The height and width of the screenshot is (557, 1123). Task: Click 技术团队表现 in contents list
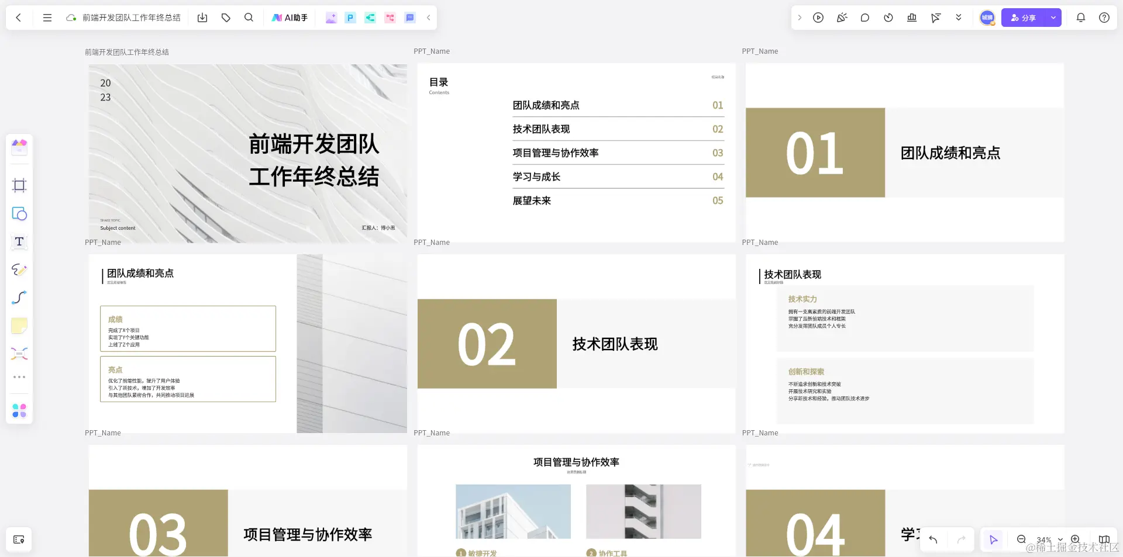[541, 129]
